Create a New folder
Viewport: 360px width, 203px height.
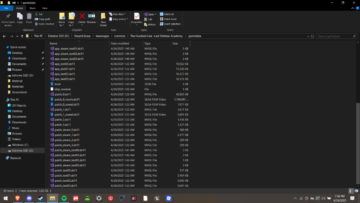[103, 19]
